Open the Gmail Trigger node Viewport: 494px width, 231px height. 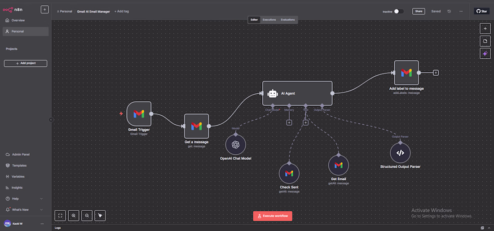139,113
